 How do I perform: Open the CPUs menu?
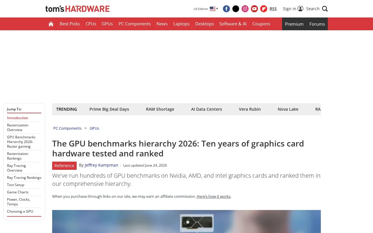[x=91, y=24]
